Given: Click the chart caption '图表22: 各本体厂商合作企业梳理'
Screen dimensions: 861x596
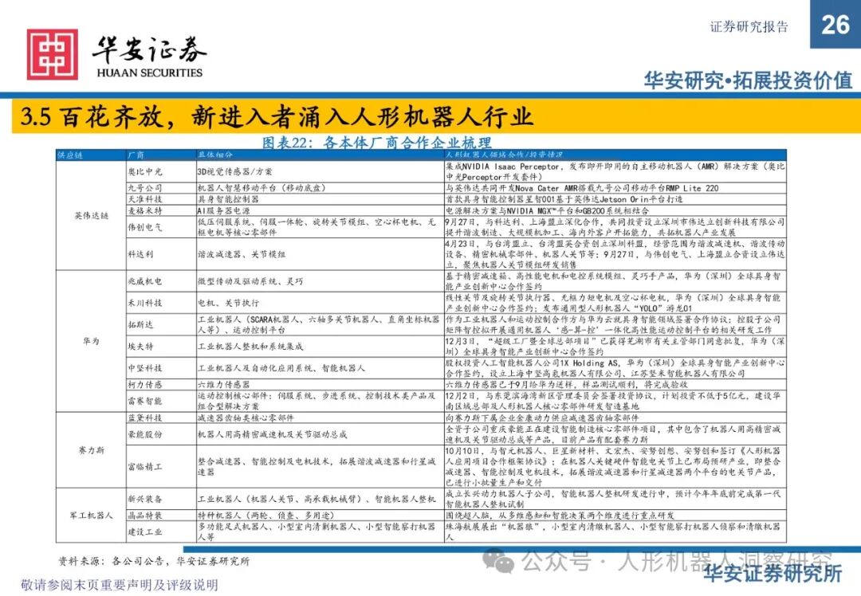Looking at the screenshot, I should (376, 142).
